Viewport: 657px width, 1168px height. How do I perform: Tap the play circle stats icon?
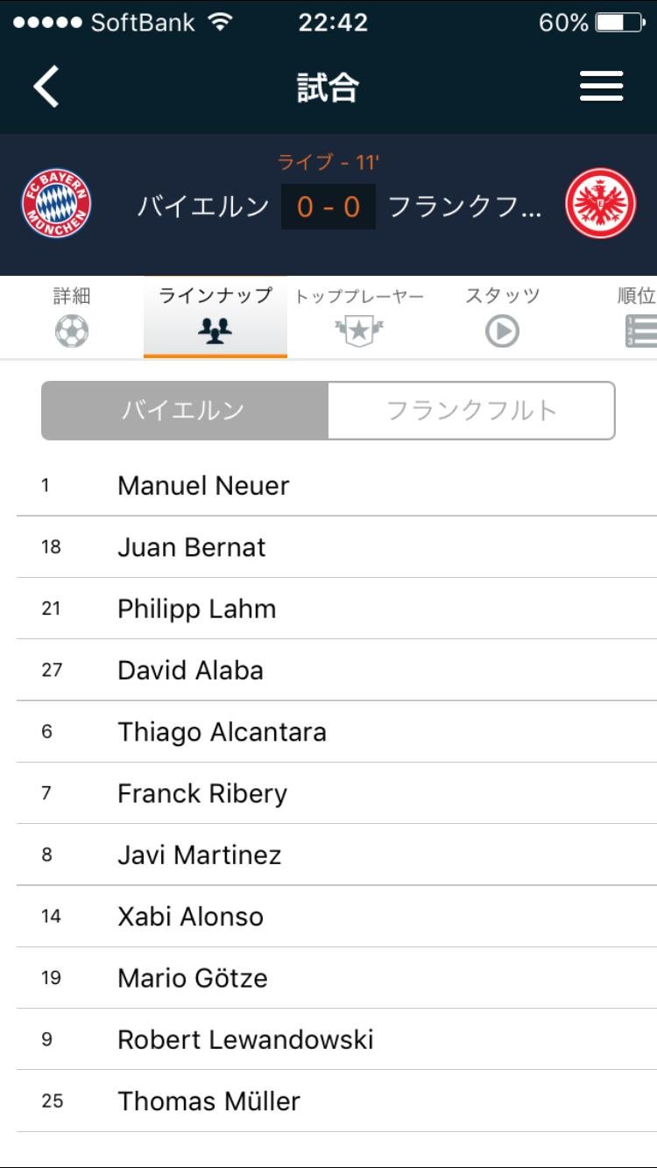point(502,332)
